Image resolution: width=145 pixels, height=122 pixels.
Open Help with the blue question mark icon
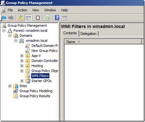[57, 18]
